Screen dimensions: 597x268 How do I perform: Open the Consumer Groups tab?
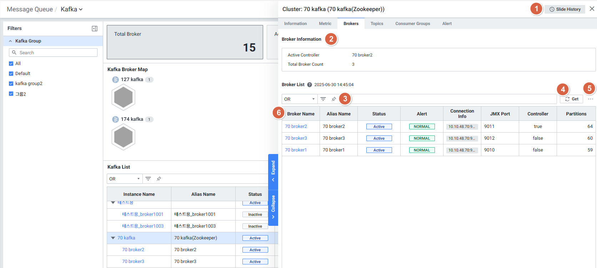click(412, 24)
